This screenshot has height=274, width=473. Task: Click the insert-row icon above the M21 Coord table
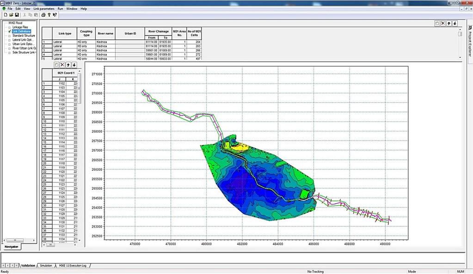coord(56,65)
